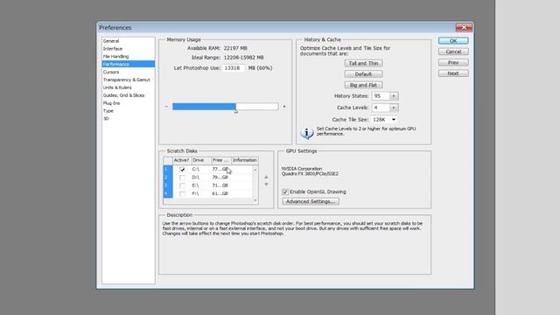Viewport: 560px width, 315px height.
Task: Open Advanced Settings for GPU
Action: (311, 201)
